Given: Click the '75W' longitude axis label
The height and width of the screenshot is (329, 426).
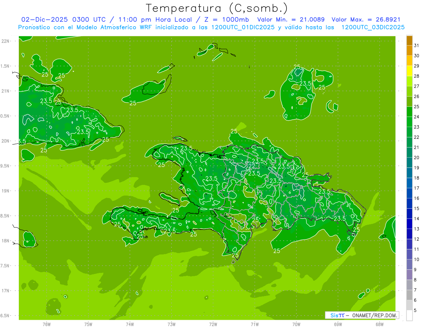Looking at the screenshot, I should point(88,324).
